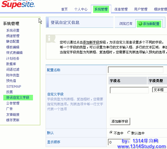Go to the 用户管理 tab
The height and width of the screenshot is (149, 167).
coord(141,9)
